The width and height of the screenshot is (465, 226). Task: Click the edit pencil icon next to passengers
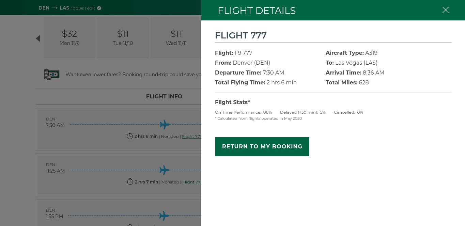click(99, 8)
